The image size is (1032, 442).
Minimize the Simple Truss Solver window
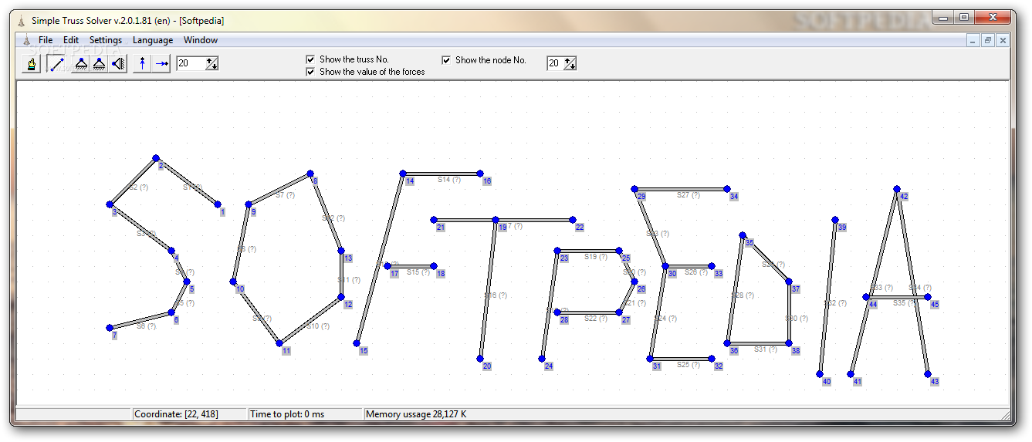(944, 17)
